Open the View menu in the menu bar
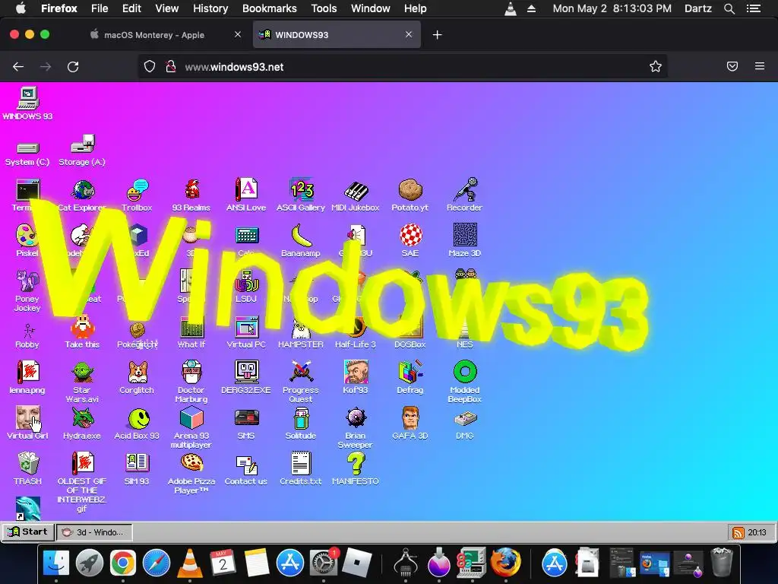Screen dimensions: 778x584 [166, 8]
